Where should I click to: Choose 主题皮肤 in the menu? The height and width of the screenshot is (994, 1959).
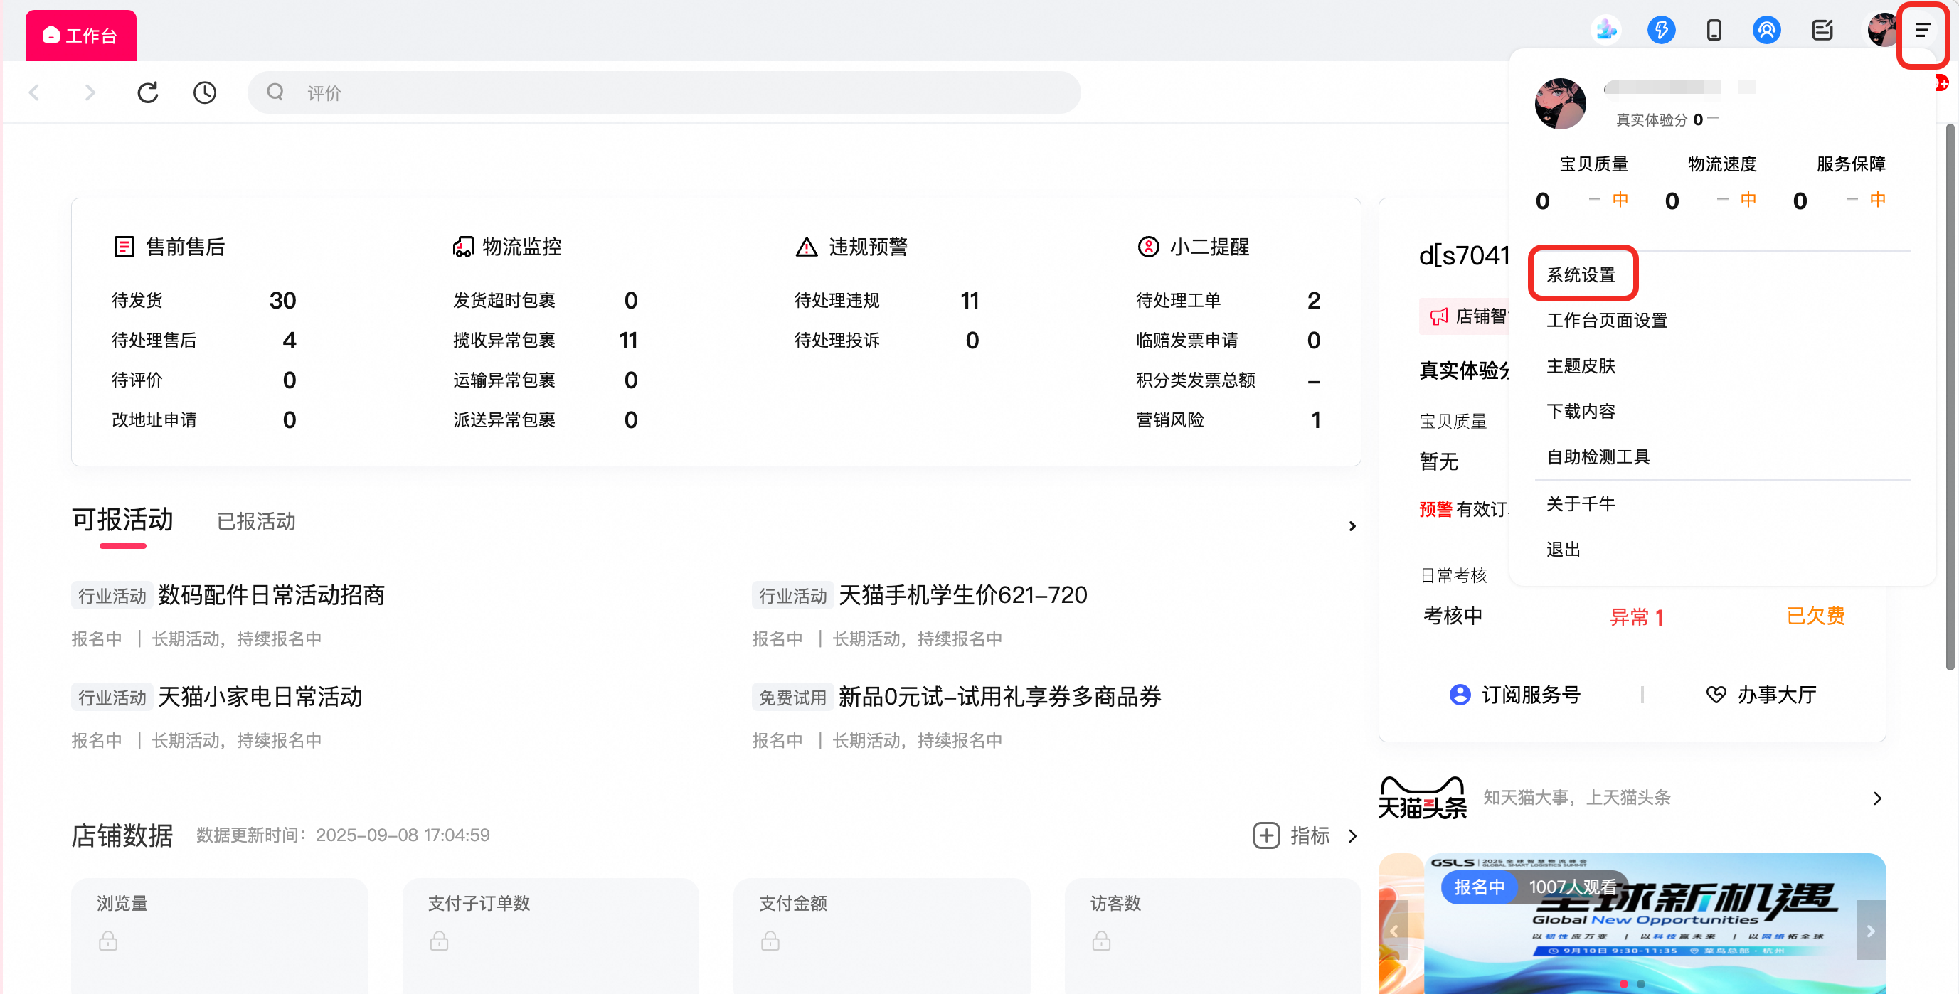(x=1581, y=365)
